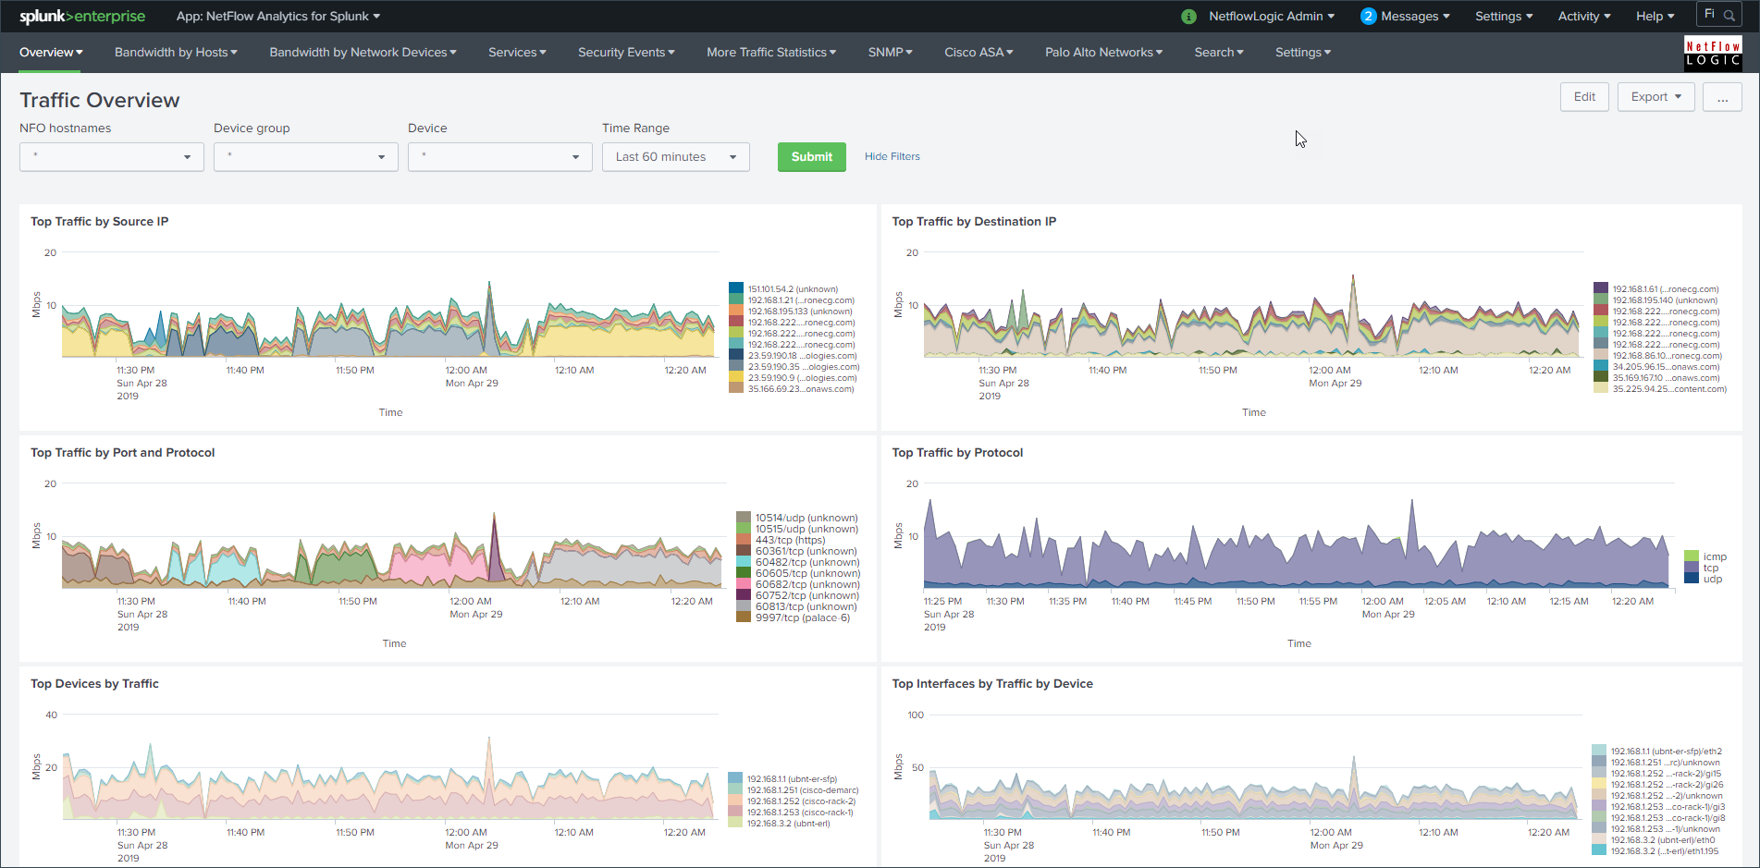Open the ellipsis more-actions button

(1721, 97)
